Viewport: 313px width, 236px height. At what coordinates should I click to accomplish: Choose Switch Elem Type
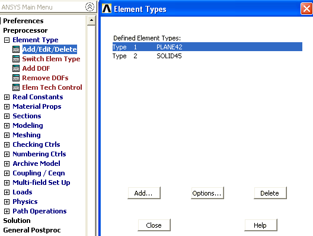51,59
